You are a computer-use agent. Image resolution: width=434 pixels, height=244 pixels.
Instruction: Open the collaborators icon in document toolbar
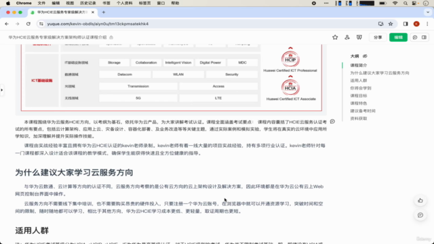point(347,37)
